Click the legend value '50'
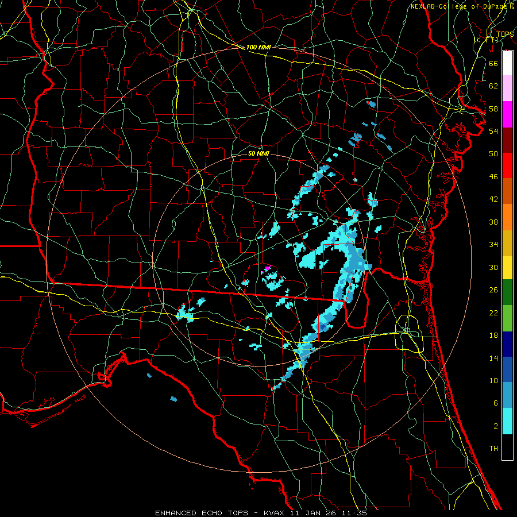The image size is (517, 517). (493, 154)
